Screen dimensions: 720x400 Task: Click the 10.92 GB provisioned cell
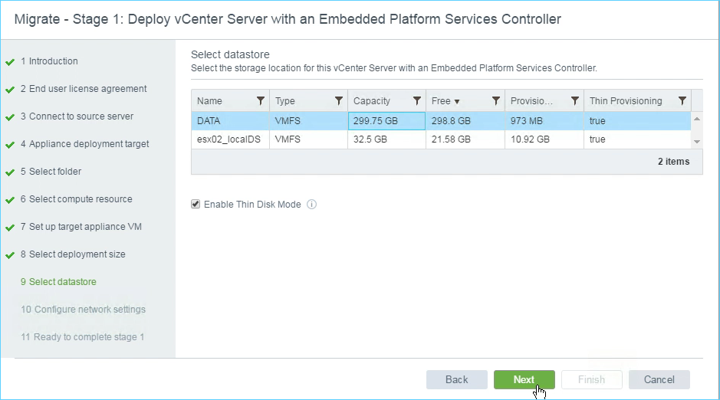pos(544,139)
